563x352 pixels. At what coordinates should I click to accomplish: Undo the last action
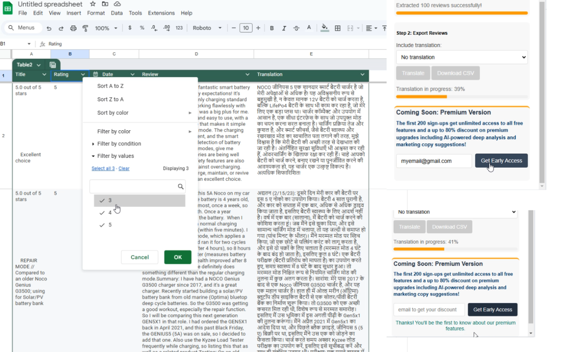[x=49, y=28]
